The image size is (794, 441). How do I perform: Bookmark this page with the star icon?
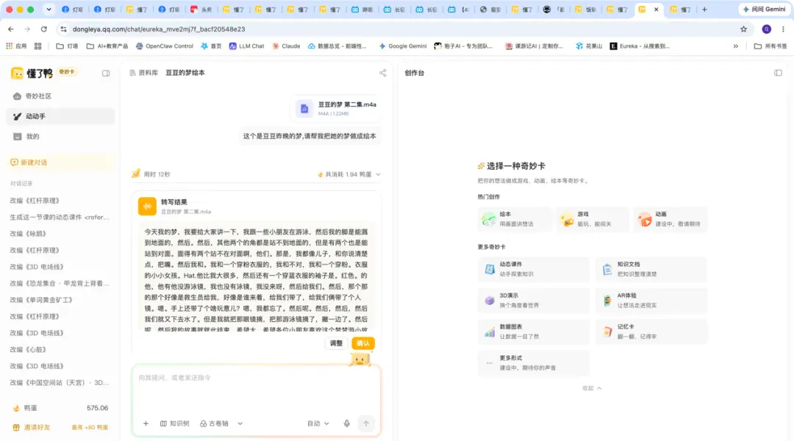(x=743, y=29)
